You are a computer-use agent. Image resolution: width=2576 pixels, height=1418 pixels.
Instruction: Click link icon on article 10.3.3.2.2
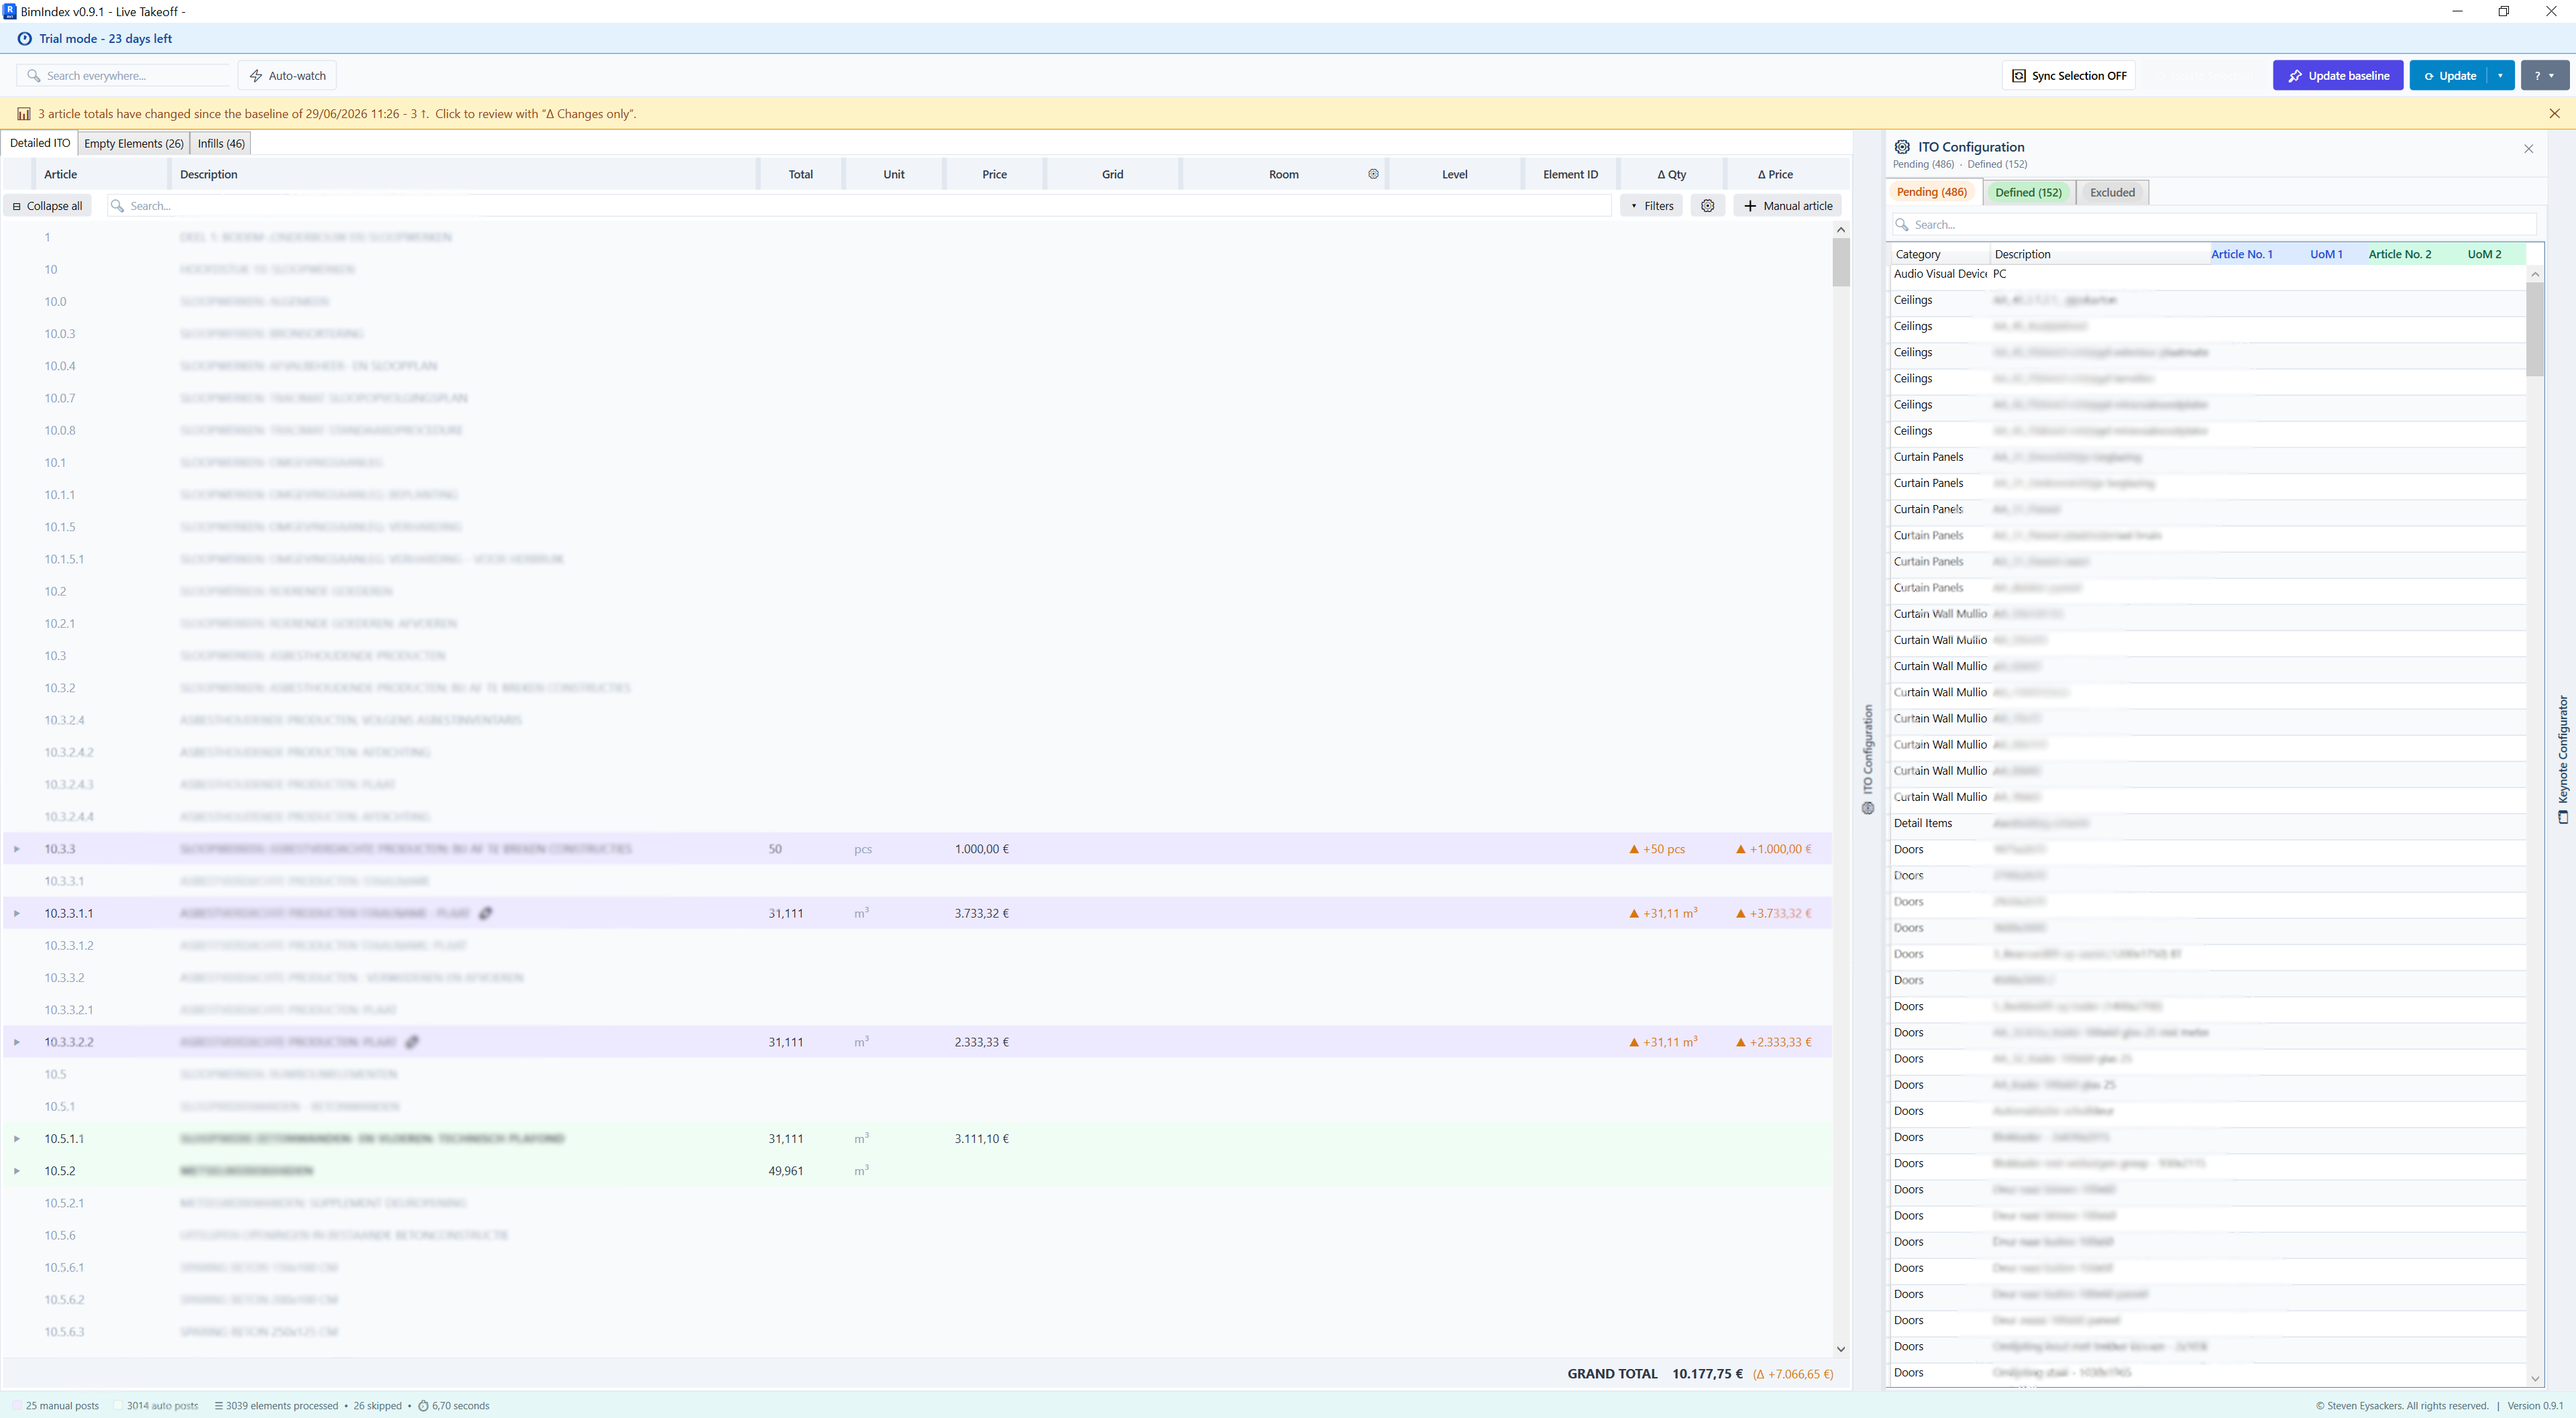pyautogui.click(x=412, y=1042)
